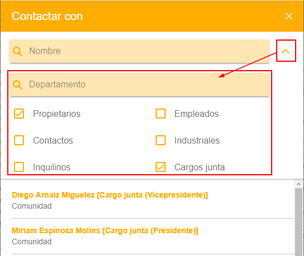Enable the Empleados checkbox

click(x=161, y=114)
